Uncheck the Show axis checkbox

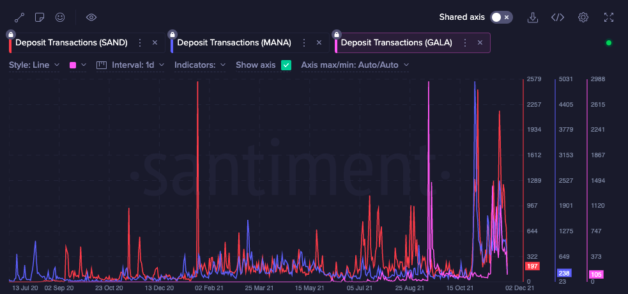click(286, 65)
